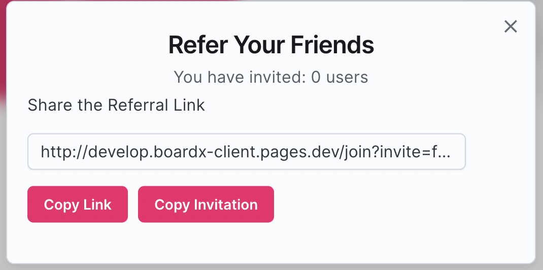Close the Refer Your Friends dialog
Viewport: 543px width, 270px height.
pyautogui.click(x=511, y=26)
